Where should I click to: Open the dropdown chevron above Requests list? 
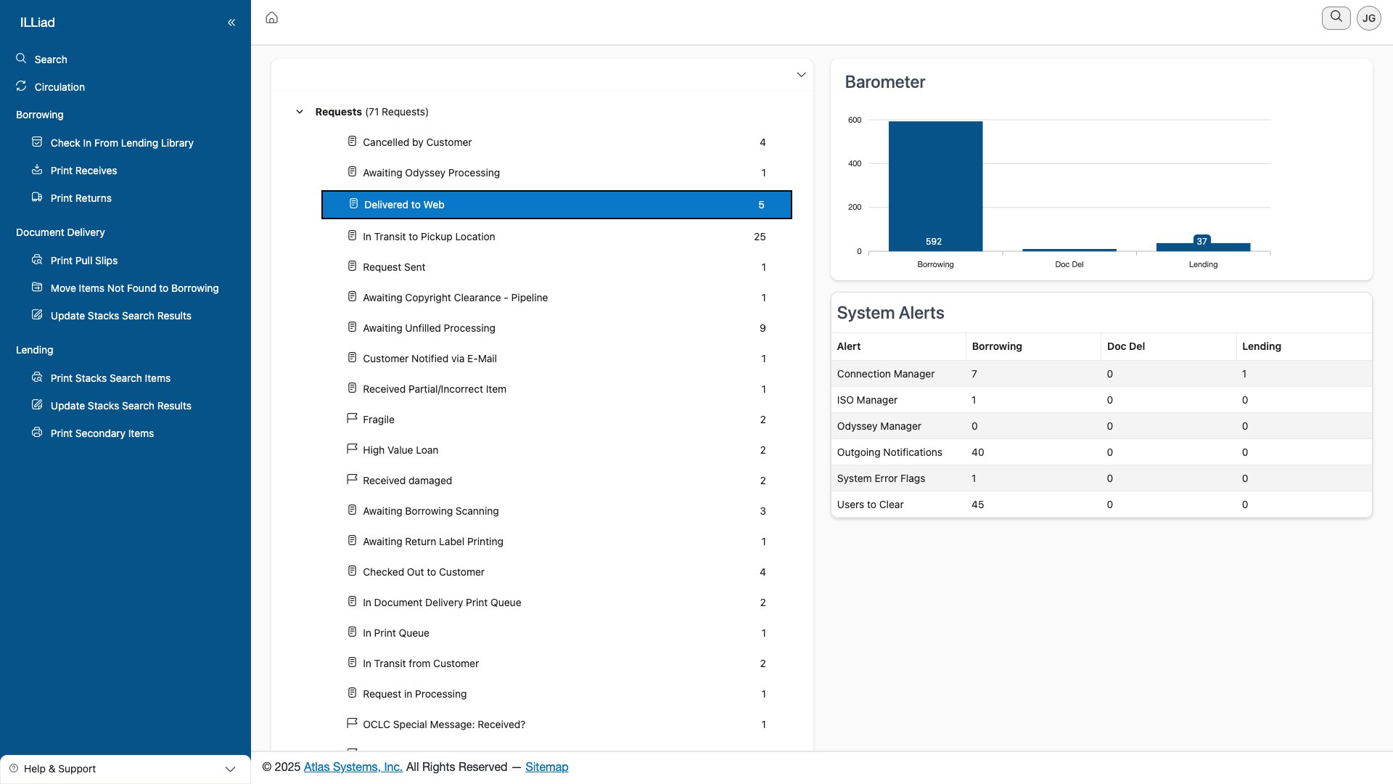pos(801,75)
